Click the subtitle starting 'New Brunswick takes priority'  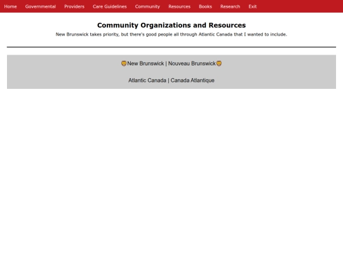click(x=171, y=34)
